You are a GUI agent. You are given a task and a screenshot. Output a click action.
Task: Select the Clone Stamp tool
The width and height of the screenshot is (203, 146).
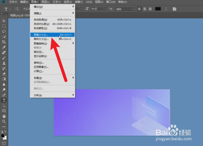tap(4, 63)
